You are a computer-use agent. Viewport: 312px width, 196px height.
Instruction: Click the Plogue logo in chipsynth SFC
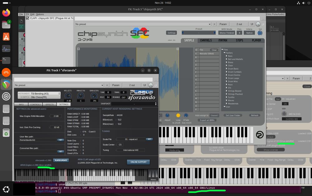coord(260,135)
